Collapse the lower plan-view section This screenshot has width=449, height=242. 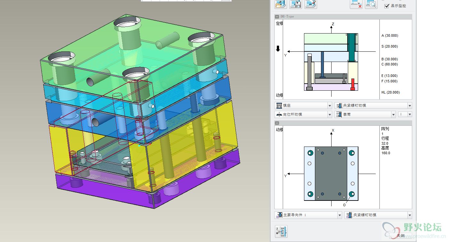pyautogui.click(x=277, y=123)
